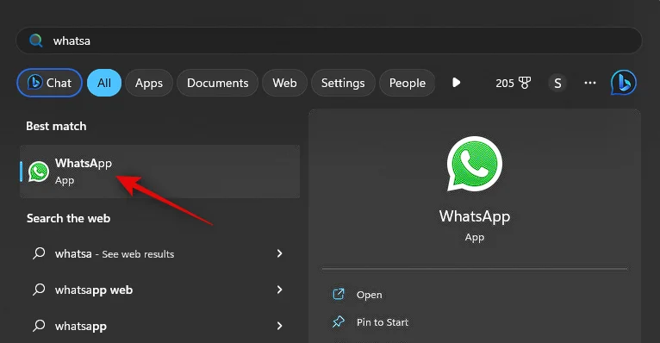Screen dimensions: 660x343
Task: Open the 205 rewards points trophy
Action: [x=514, y=83]
